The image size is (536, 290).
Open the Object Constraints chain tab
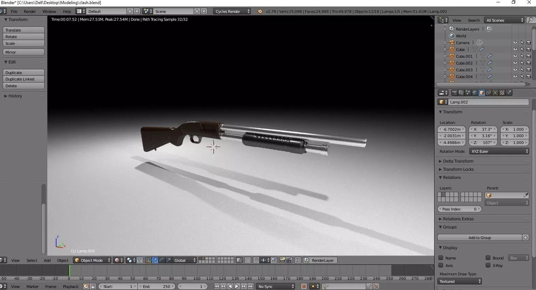point(488,93)
